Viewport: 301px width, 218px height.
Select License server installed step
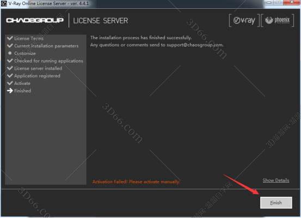38,68
